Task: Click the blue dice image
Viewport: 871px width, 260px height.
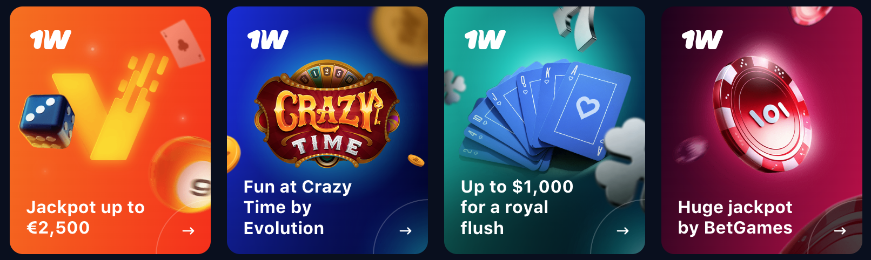Action: (x=48, y=122)
